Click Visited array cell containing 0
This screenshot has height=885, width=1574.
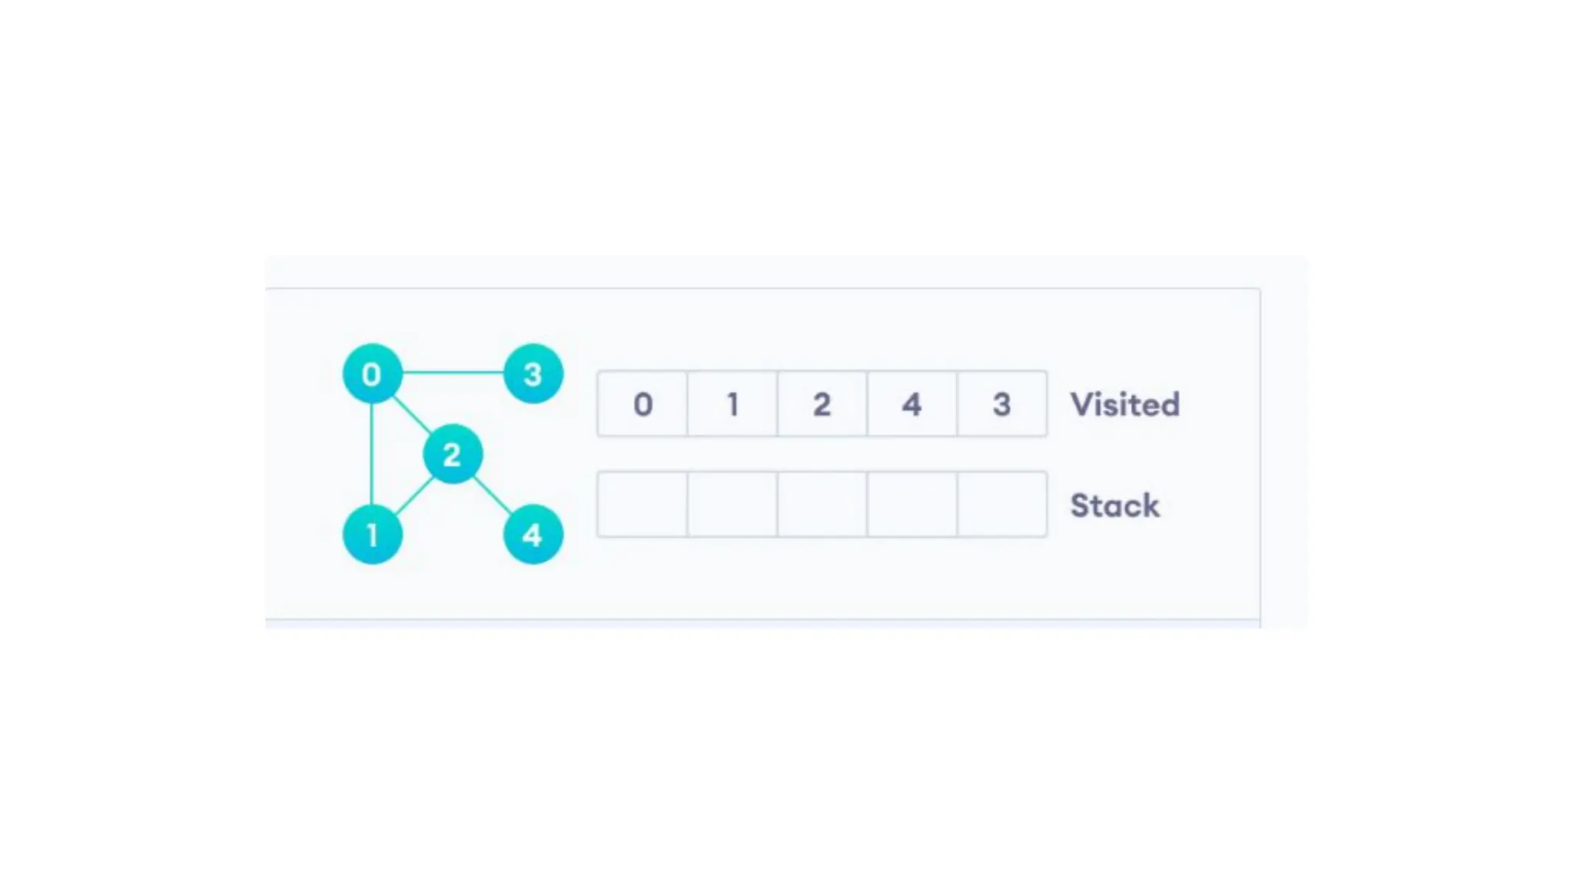[643, 404]
